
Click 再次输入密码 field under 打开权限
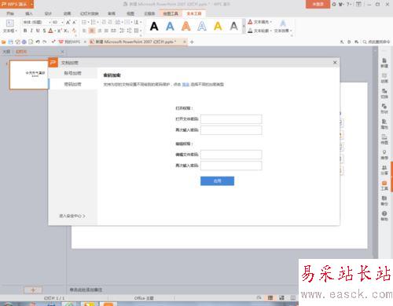tap(231, 130)
